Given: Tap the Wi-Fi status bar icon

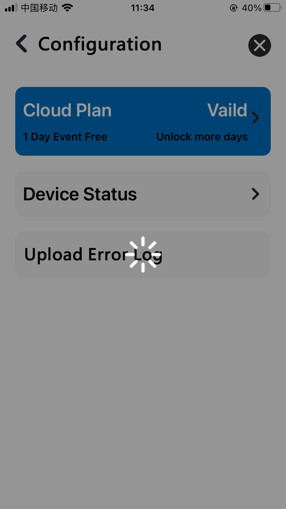Looking at the screenshot, I should pos(67,8).
